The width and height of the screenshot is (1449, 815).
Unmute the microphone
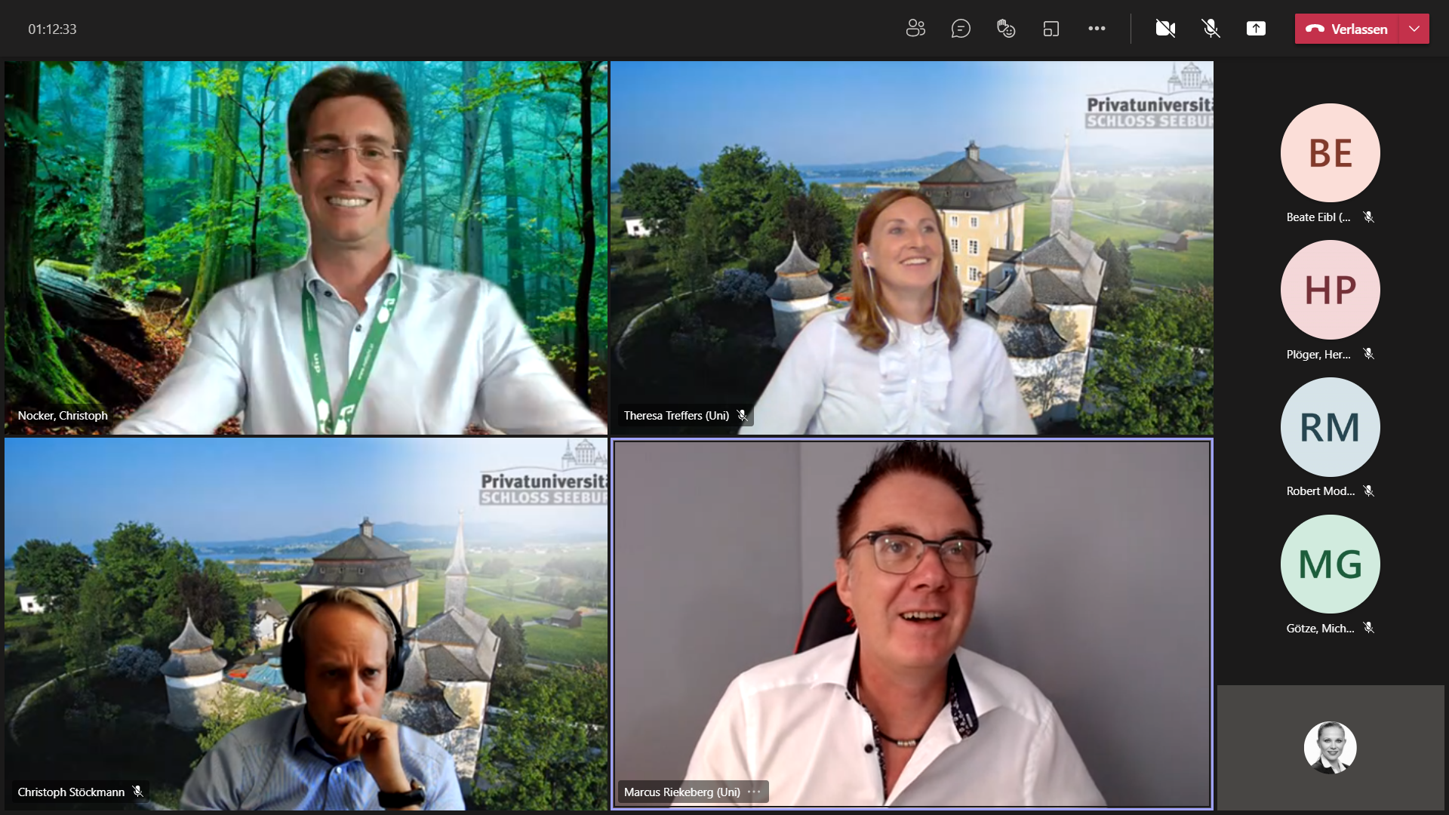tap(1211, 29)
